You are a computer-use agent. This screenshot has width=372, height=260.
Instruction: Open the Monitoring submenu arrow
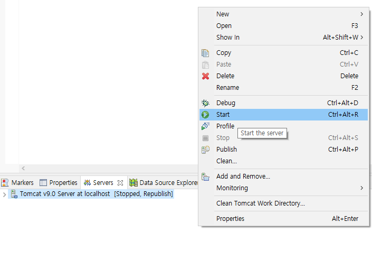361,188
